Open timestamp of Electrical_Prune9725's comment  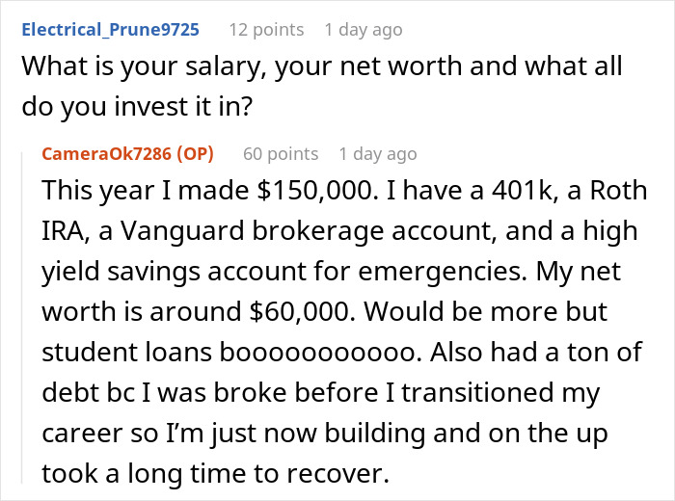(363, 30)
